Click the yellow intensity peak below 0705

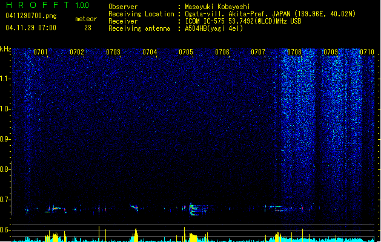click(193, 237)
